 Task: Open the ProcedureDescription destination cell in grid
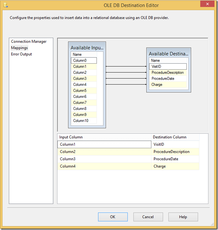click(x=175, y=152)
